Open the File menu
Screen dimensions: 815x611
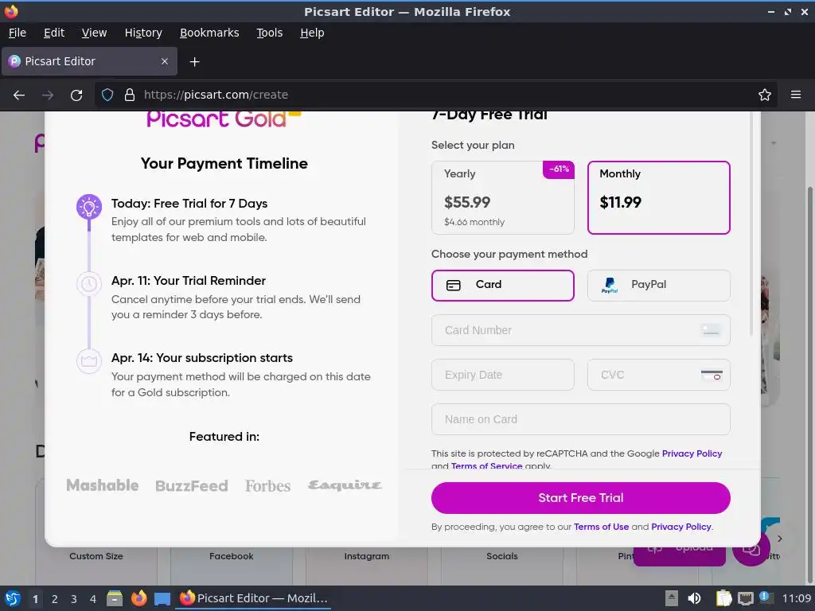[x=18, y=33]
